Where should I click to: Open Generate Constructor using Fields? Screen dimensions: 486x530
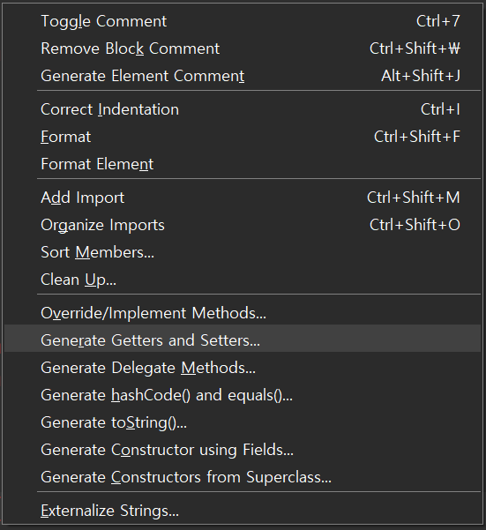[243, 450]
